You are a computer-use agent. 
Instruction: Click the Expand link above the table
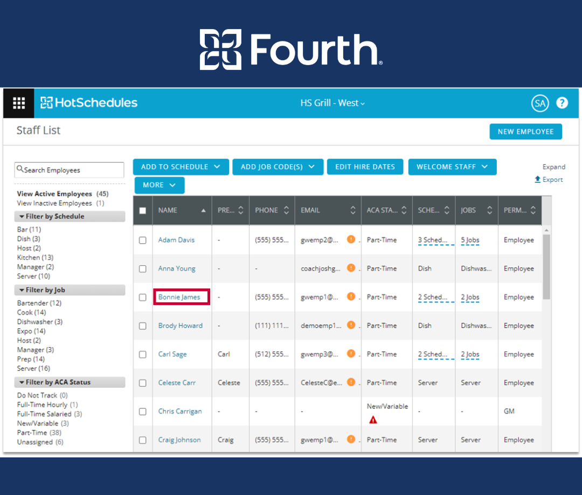click(x=554, y=167)
